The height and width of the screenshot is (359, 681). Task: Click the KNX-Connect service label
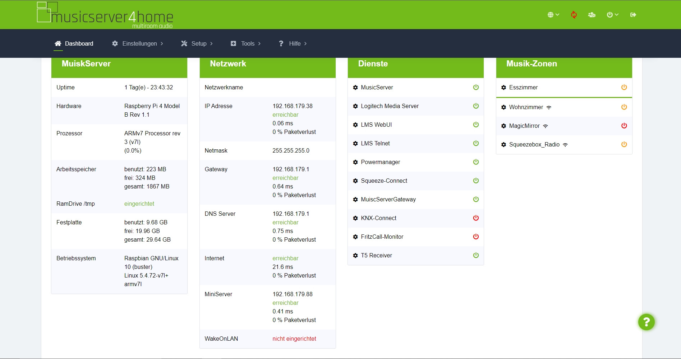click(x=379, y=218)
